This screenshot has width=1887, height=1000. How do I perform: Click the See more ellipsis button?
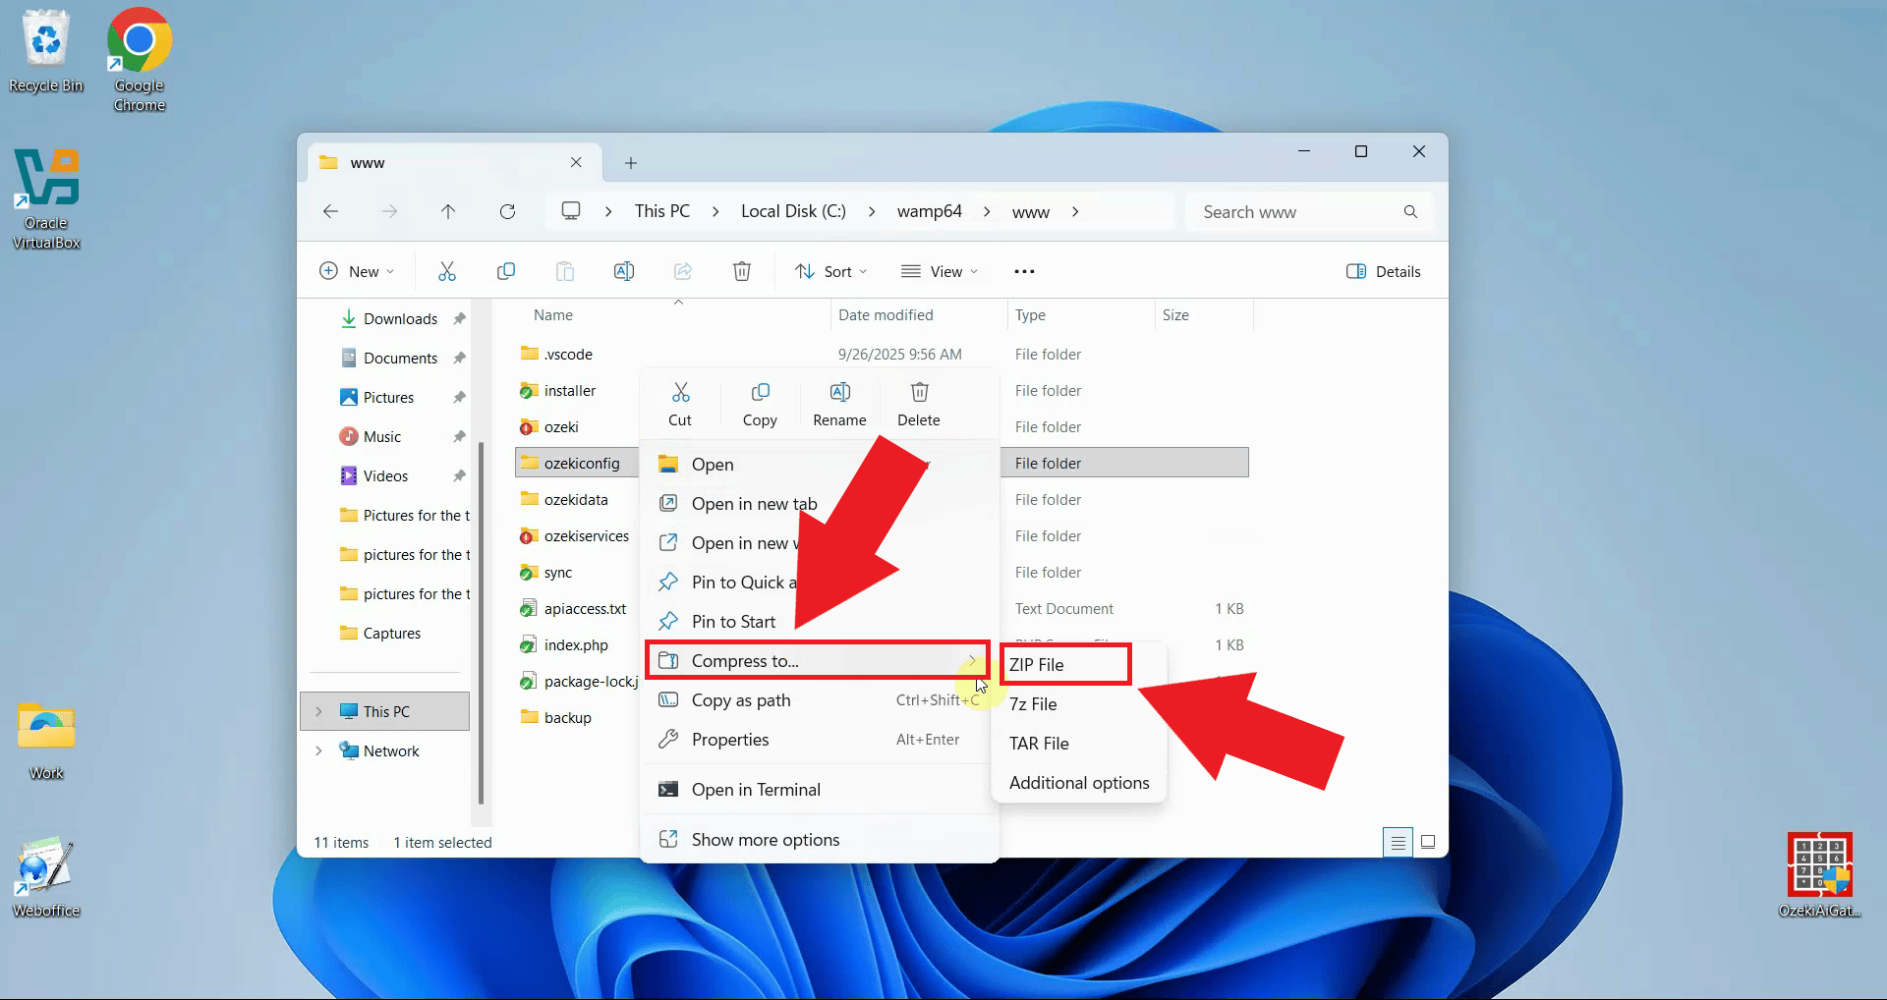point(1024,271)
